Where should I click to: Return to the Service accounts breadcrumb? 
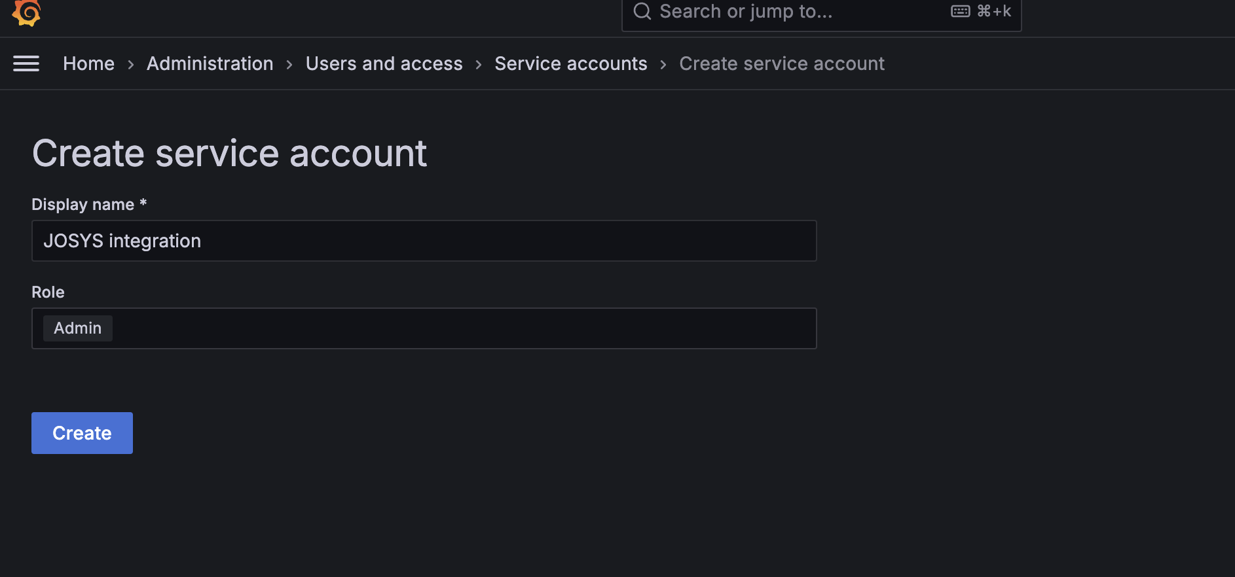[570, 63]
